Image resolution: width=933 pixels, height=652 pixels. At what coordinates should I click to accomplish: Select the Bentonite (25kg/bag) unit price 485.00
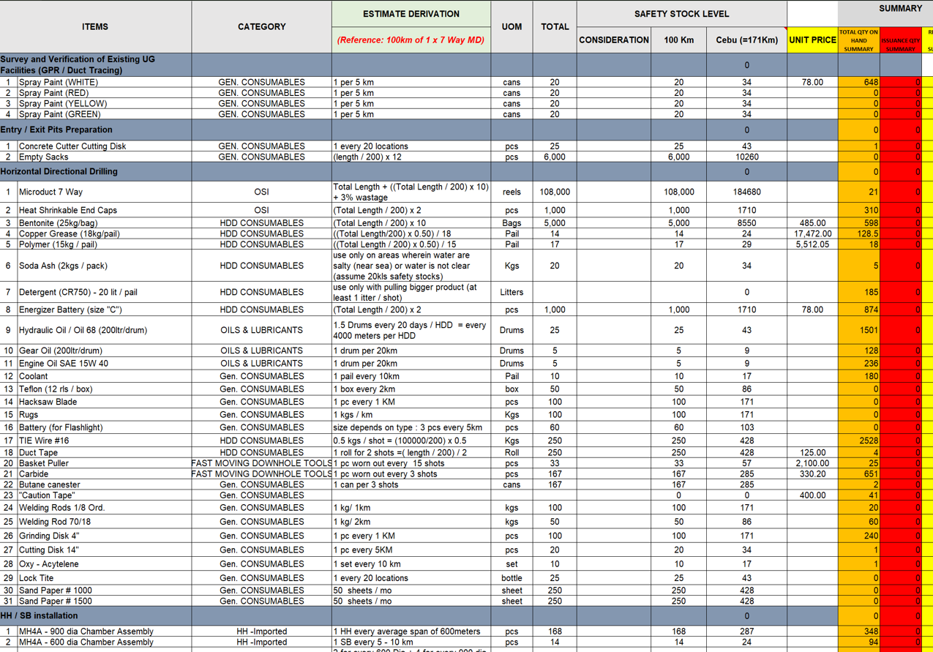pyautogui.click(x=812, y=223)
